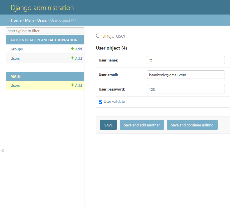Click the Change user heading
The image size is (230, 207).
click(111, 36)
